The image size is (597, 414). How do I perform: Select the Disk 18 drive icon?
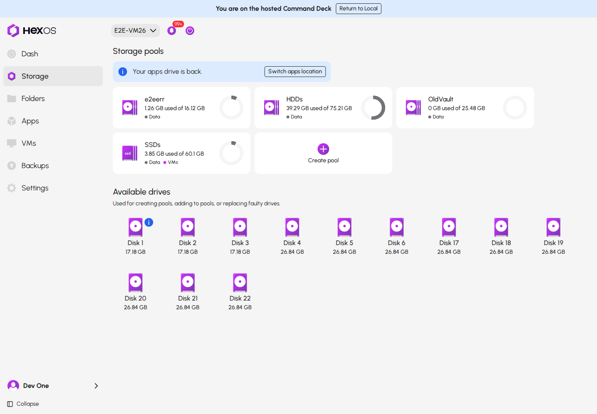point(501,227)
